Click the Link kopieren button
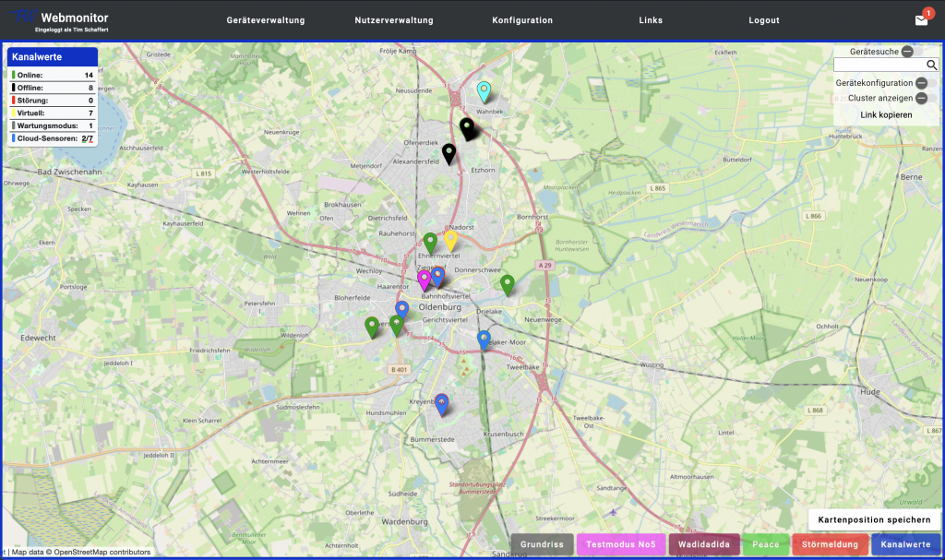This screenshot has width=945, height=560. point(886,114)
